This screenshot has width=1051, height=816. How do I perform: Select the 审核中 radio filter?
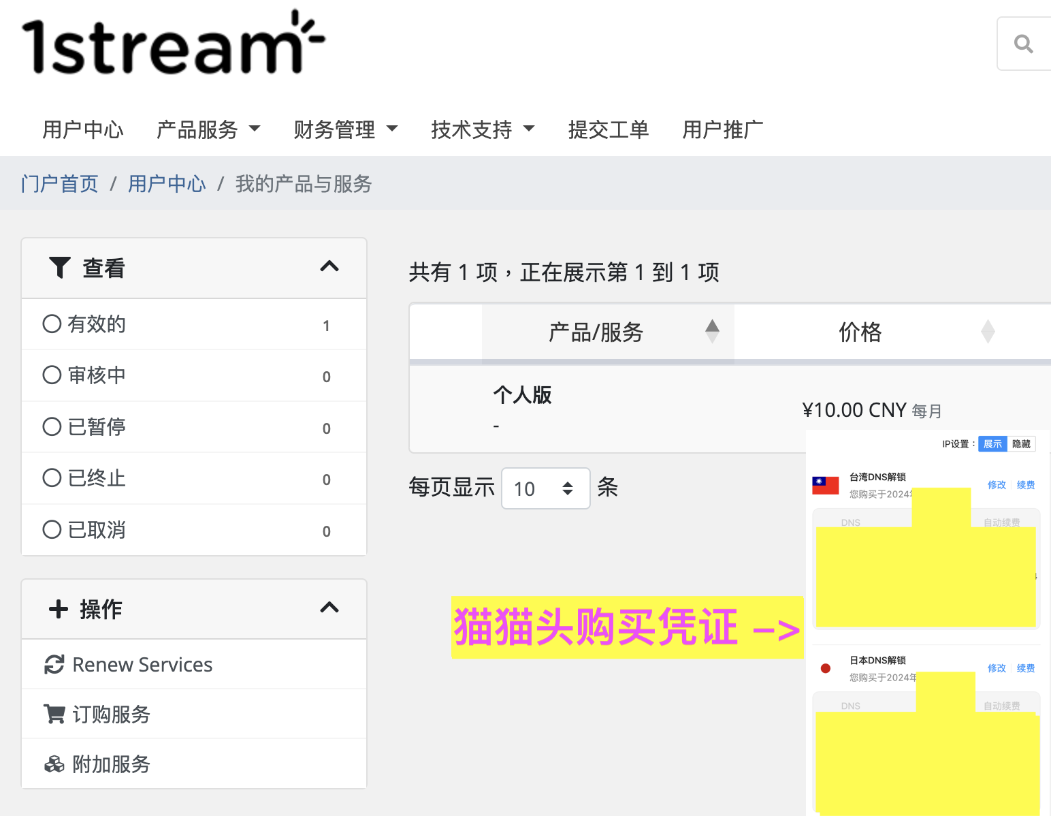(52, 375)
